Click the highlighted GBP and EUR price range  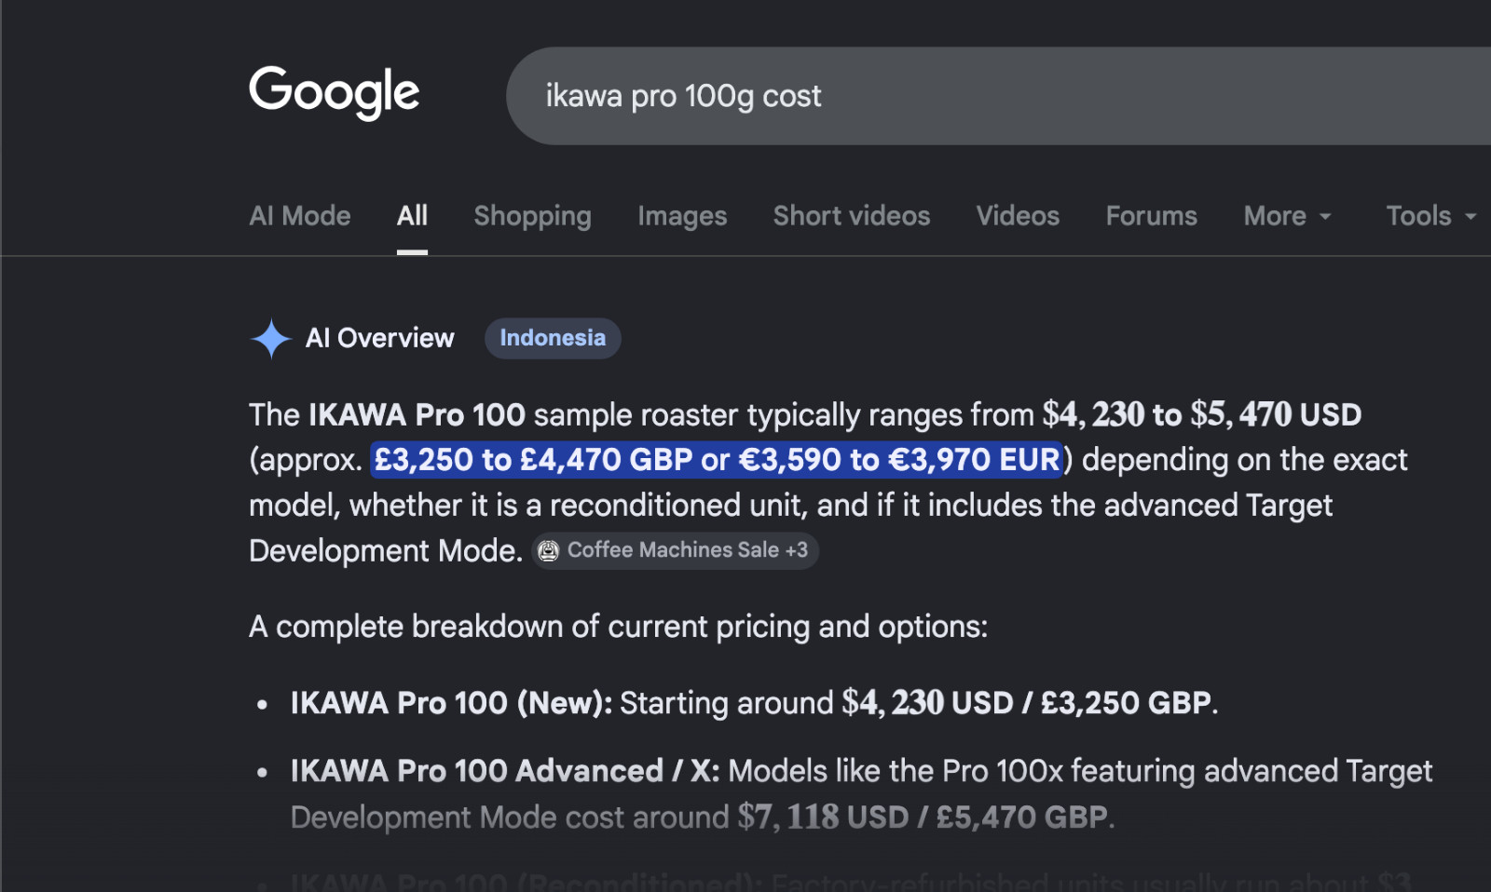pos(717,460)
